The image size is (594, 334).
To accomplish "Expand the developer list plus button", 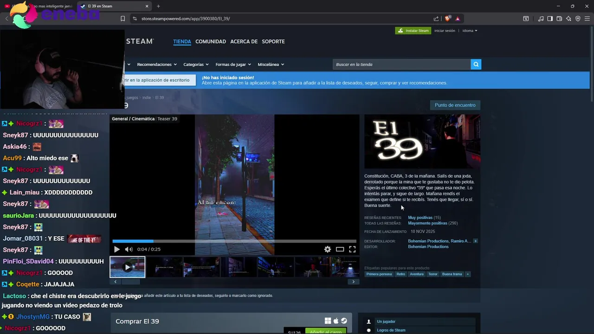I will (x=475, y=241).
